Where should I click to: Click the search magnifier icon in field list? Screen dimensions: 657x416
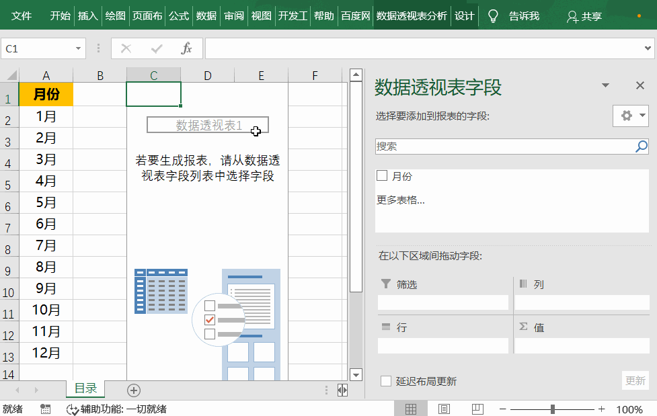pos(641,147)
